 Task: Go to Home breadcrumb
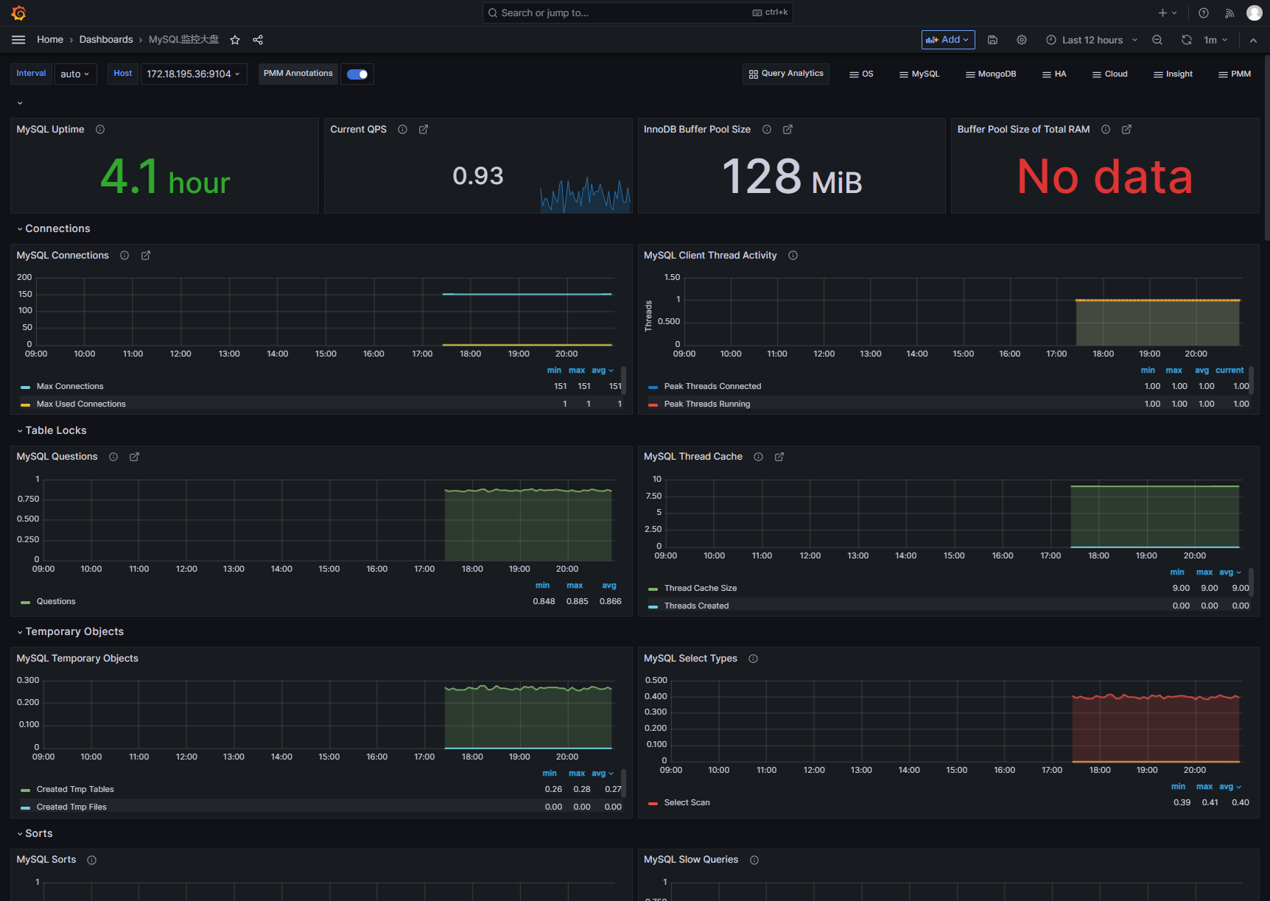(50, 40)
